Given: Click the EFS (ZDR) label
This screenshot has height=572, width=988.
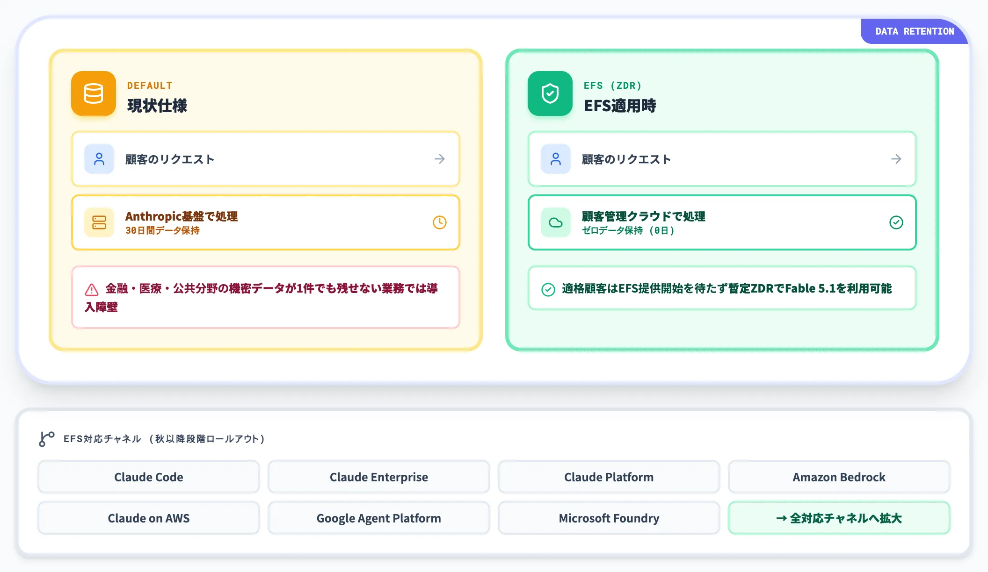Looking at the screenshot, I should (613, 86).
